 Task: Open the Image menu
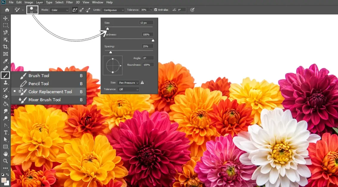point(29,2)
